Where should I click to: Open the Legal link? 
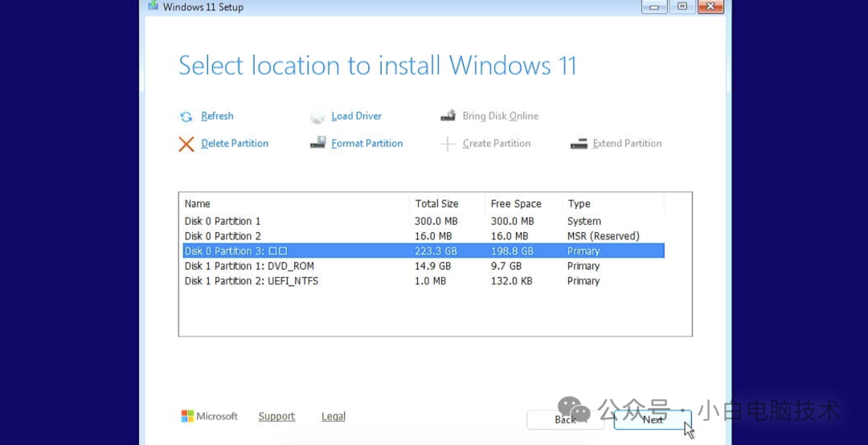(x=334, y=416)
